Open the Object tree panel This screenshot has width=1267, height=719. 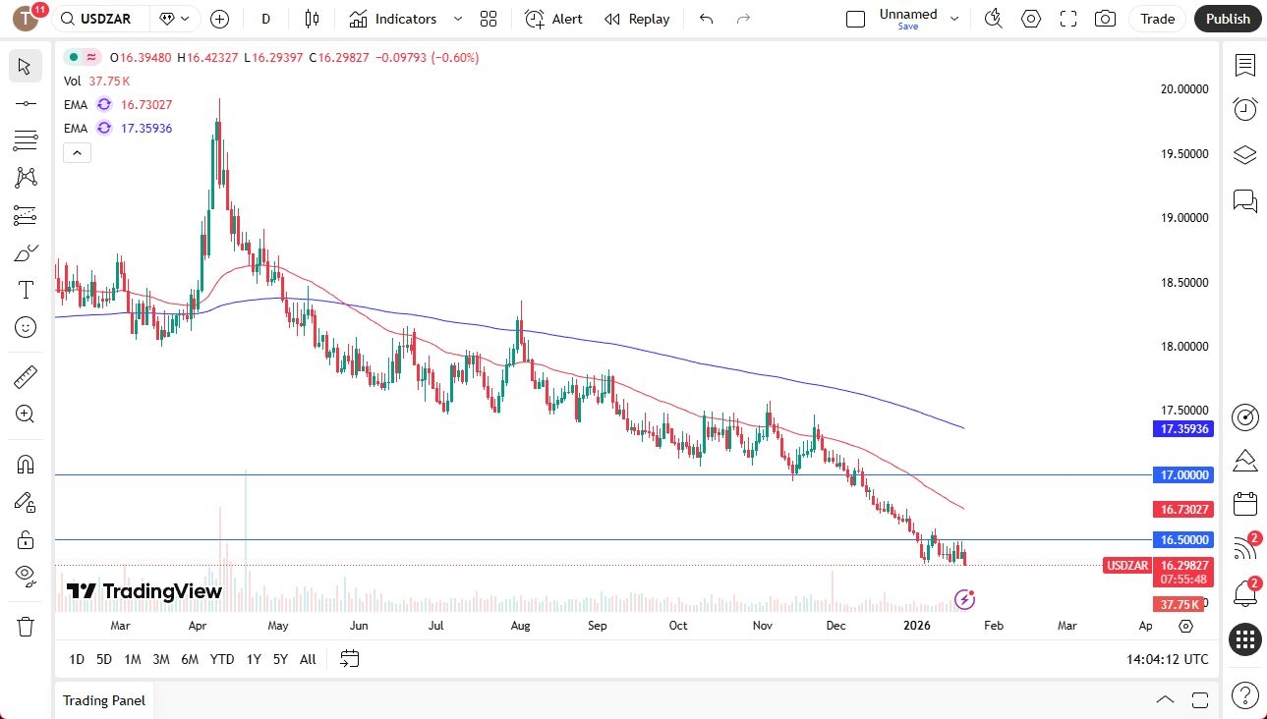[1244, 154]
